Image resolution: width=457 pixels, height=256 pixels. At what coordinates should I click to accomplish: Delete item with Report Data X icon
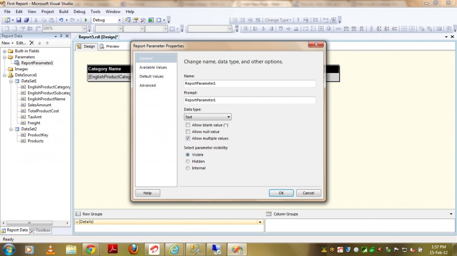(31, 43)
